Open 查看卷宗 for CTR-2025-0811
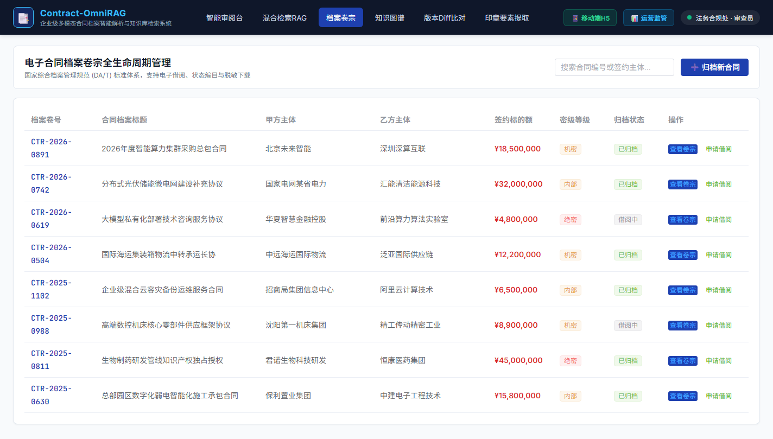The height and width of the screenshot is (439, 773). point(682,360)
